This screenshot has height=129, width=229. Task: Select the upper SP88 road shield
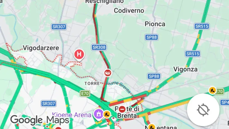click(152, 37)
